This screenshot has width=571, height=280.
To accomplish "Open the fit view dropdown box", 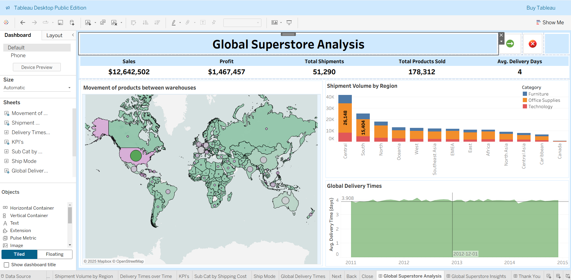I will [242, 22].
